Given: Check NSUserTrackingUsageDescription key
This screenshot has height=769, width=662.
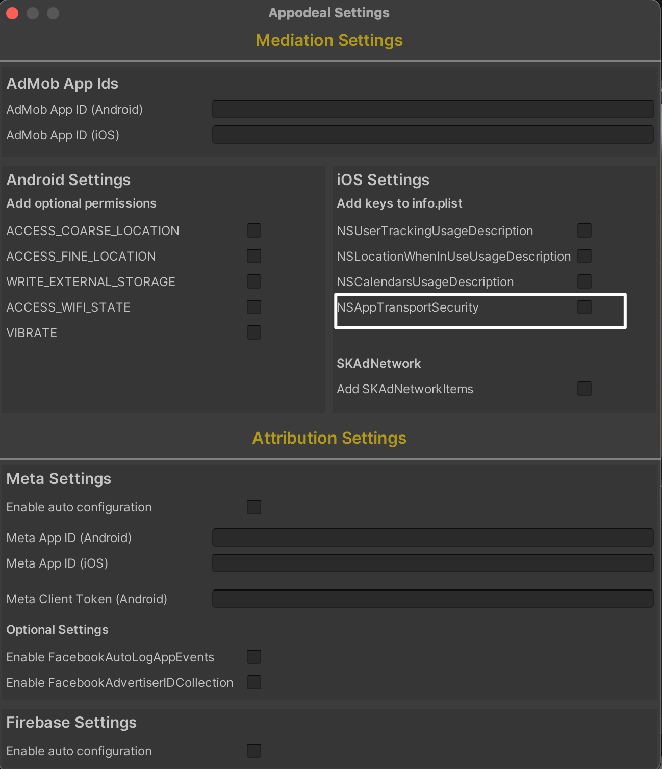Looking at the screenshot, I should pyautogui.click(x=584, y=230).
